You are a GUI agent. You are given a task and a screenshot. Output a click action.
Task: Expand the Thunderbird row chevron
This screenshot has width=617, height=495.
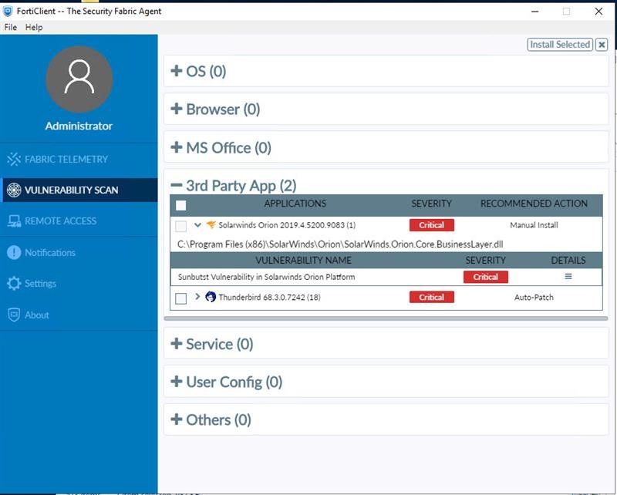click(x=197, y=296)
